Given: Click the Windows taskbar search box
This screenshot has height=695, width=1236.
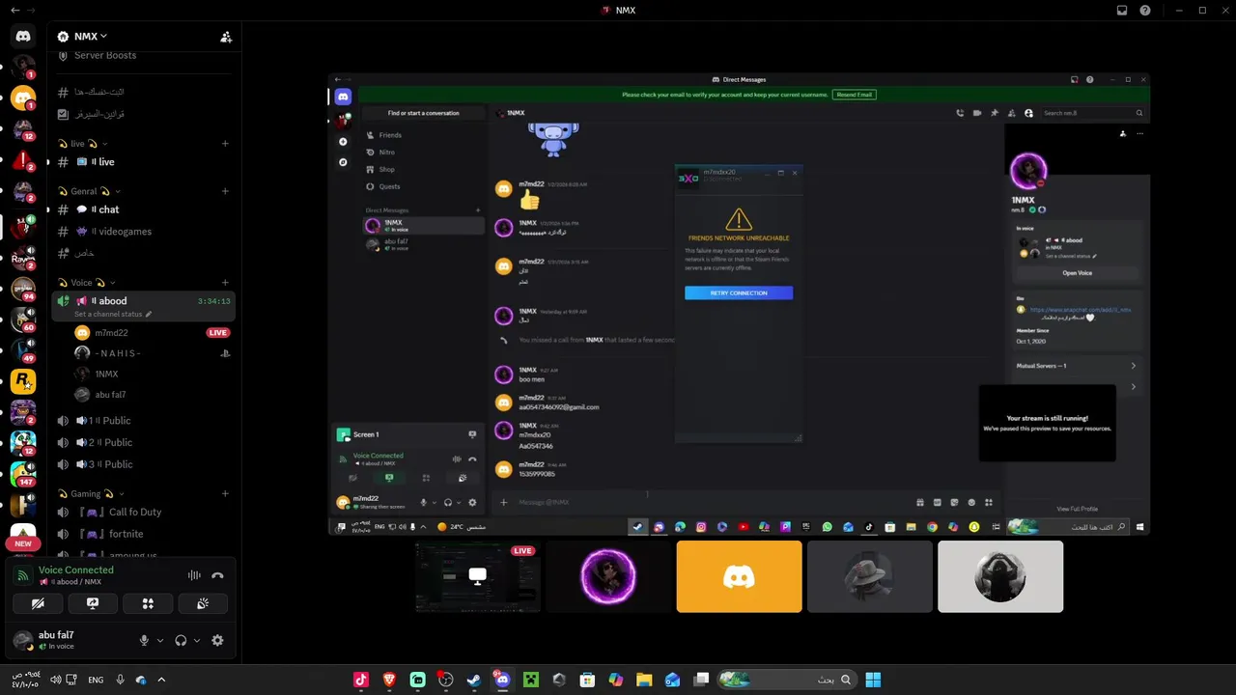Looking at the screenshot, I should coord(788,680).
